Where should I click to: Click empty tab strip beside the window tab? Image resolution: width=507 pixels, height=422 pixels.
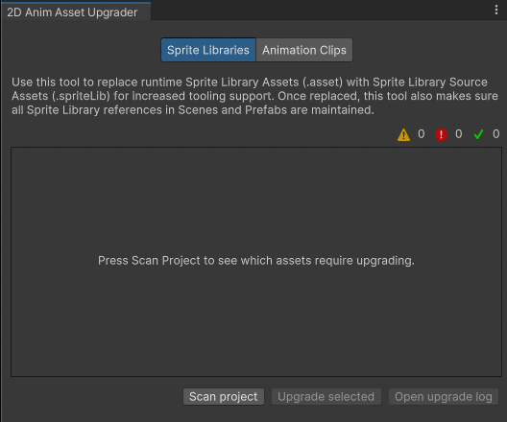tap(320, 11)
